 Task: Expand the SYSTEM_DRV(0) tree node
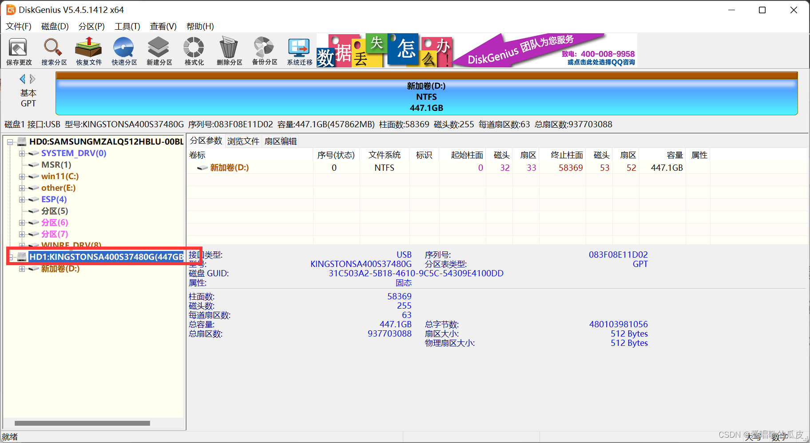[x=22, y=153]
